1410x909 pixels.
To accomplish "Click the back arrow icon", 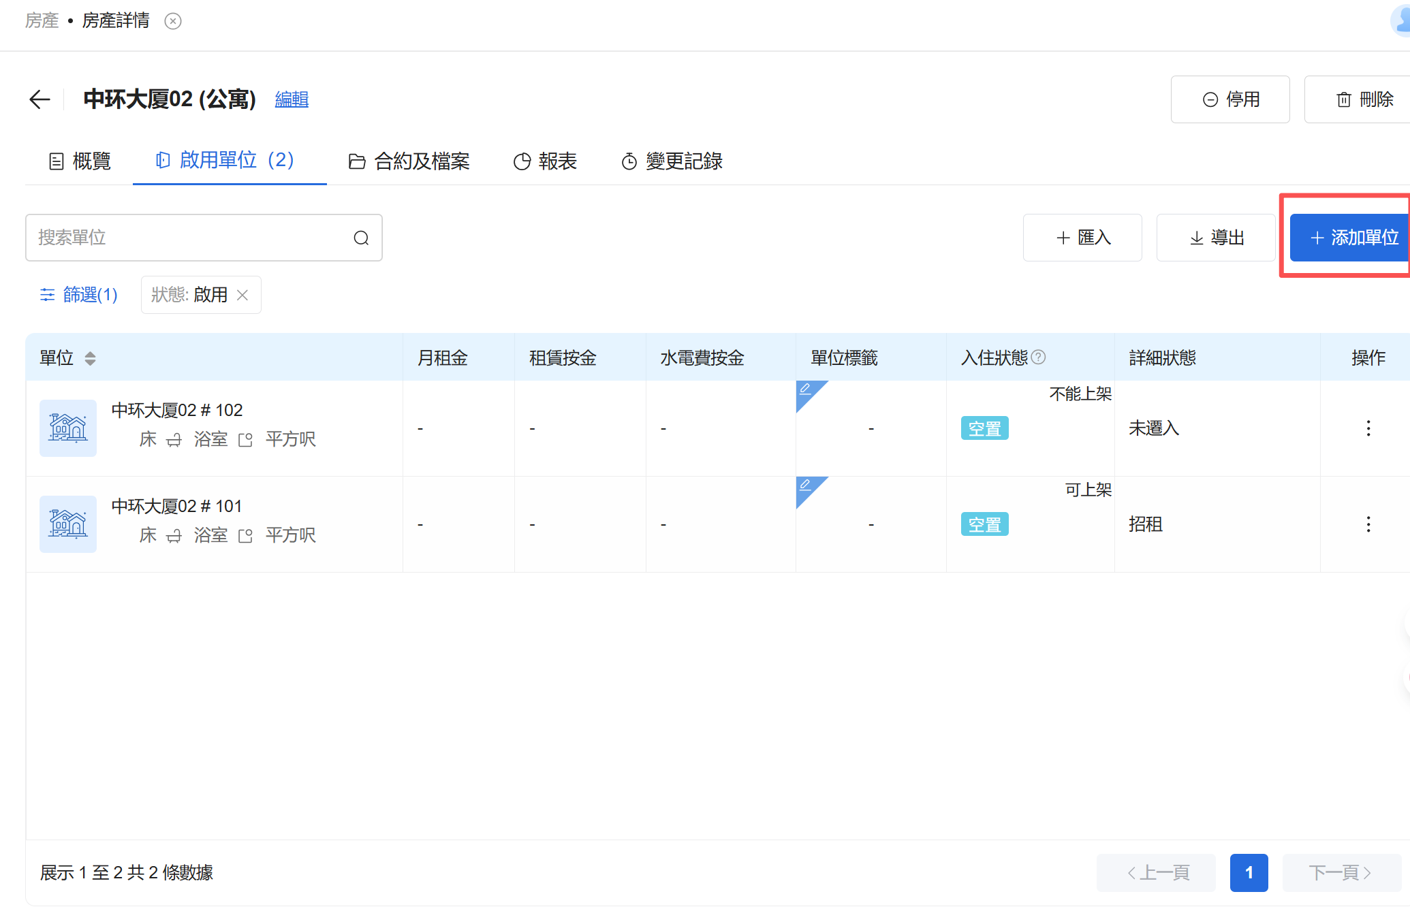I will coord(40,99).
